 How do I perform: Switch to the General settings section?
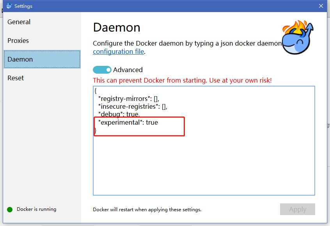tap(19, 22)
